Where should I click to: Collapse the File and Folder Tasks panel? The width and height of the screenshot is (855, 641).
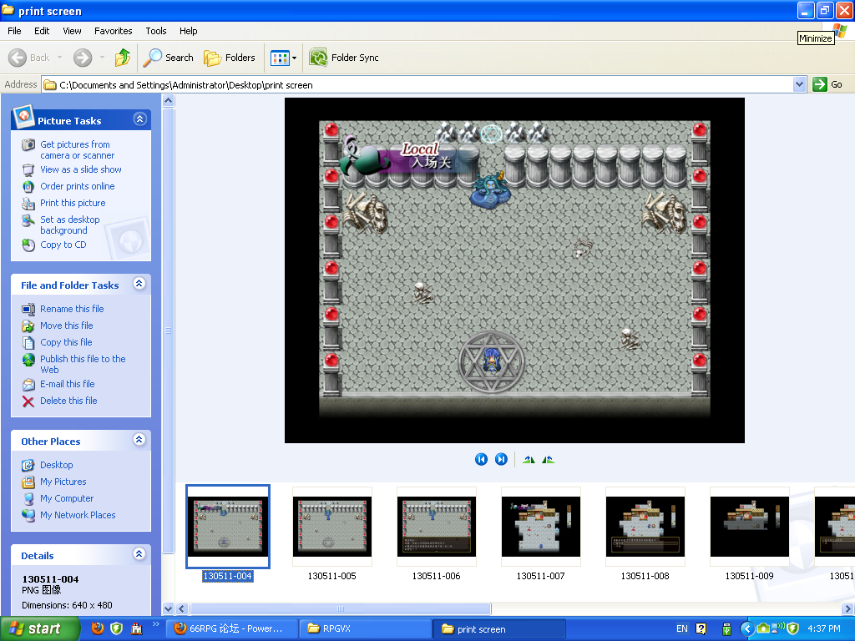[139, 284]
